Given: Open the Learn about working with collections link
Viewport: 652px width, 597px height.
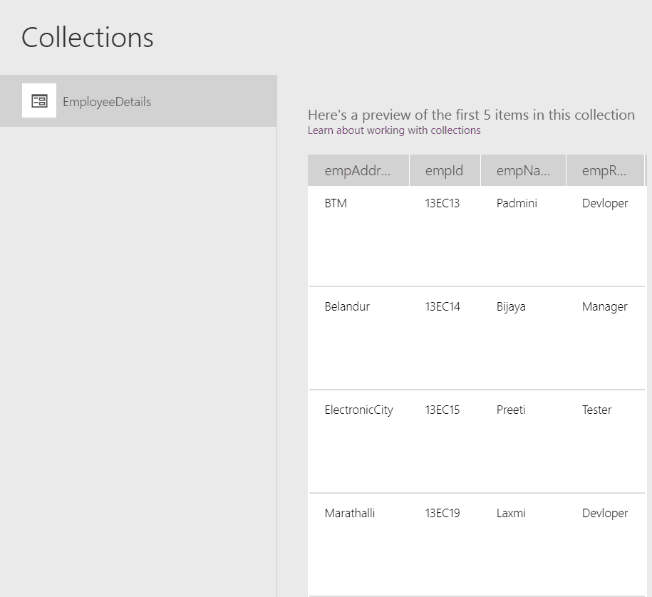Looking at the screenshot, I should [394, 130].
